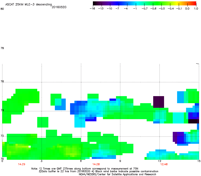Click the color scale bar legend
Screen dimensions: 201x176
(x=145, y=4)
